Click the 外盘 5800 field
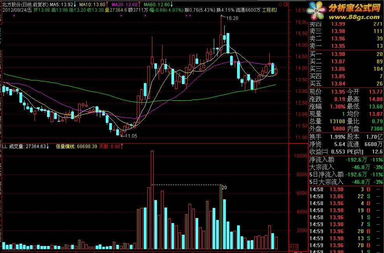This screenshot has height=253, width=384. 327,129
